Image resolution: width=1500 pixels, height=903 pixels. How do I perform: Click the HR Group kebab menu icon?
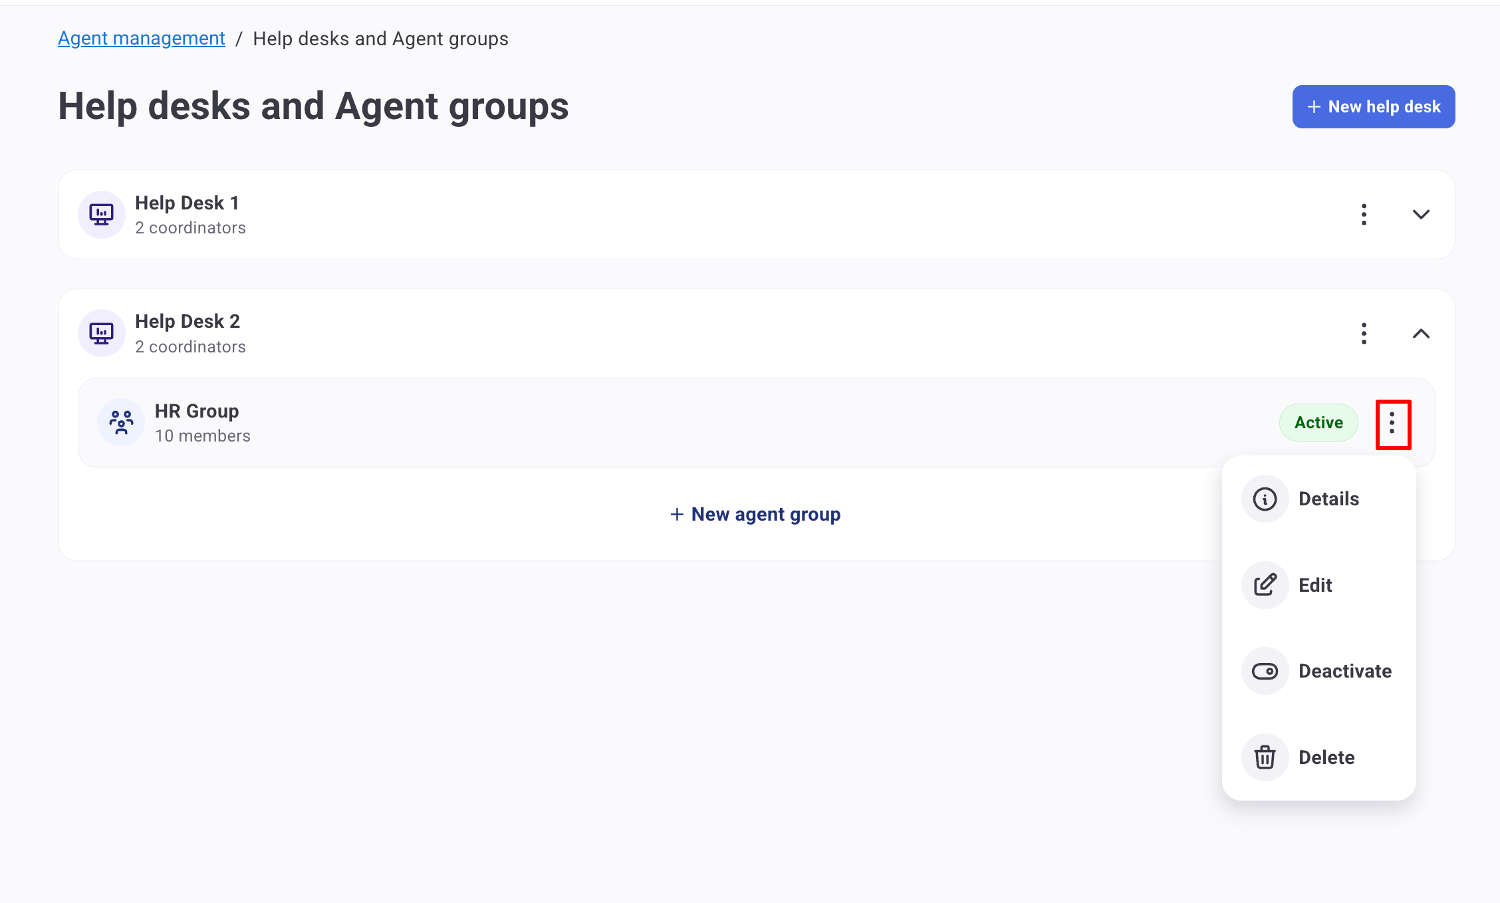1392,423
